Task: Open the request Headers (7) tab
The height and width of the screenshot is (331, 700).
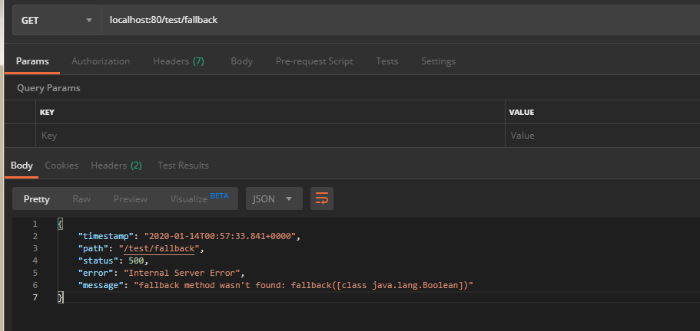Action: click(178, 61)
